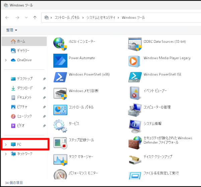
Task: Select the Power Automate icon
Action: coord(60,60)
